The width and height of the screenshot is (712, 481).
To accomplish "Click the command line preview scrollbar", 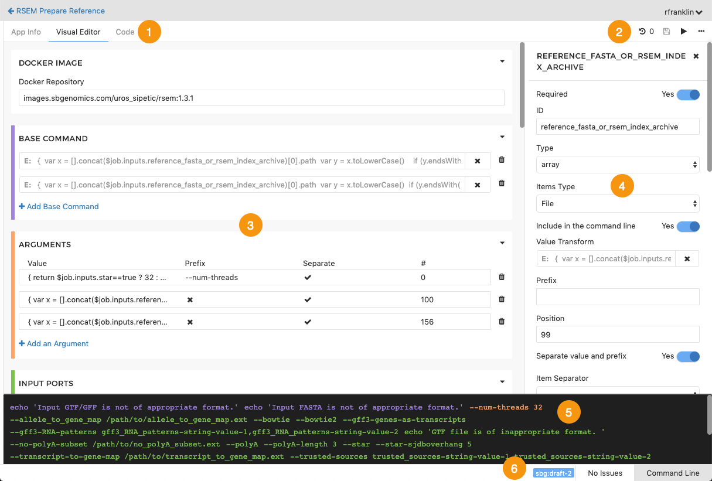I will (709, 414).
